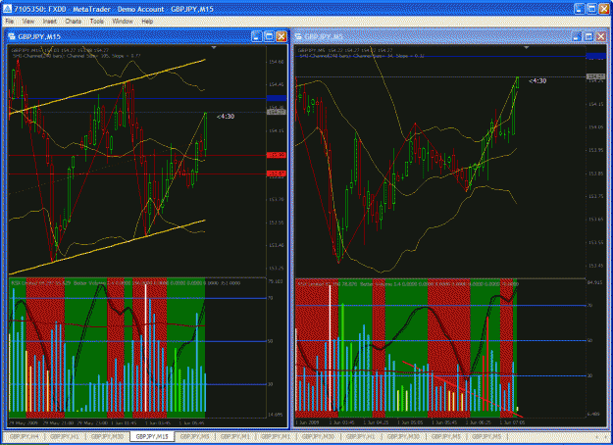Maximize the main MetaTrader window

click(591, 9)
